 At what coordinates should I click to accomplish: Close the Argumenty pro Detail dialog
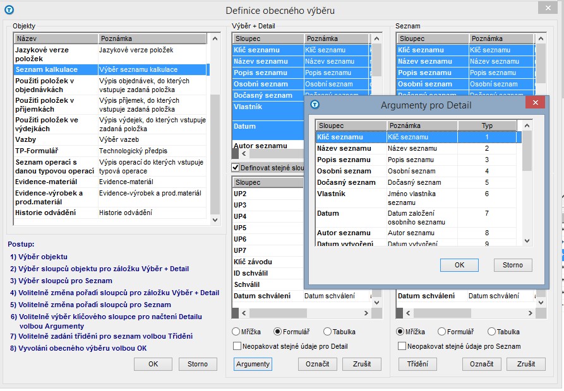[x=535, y=103]
